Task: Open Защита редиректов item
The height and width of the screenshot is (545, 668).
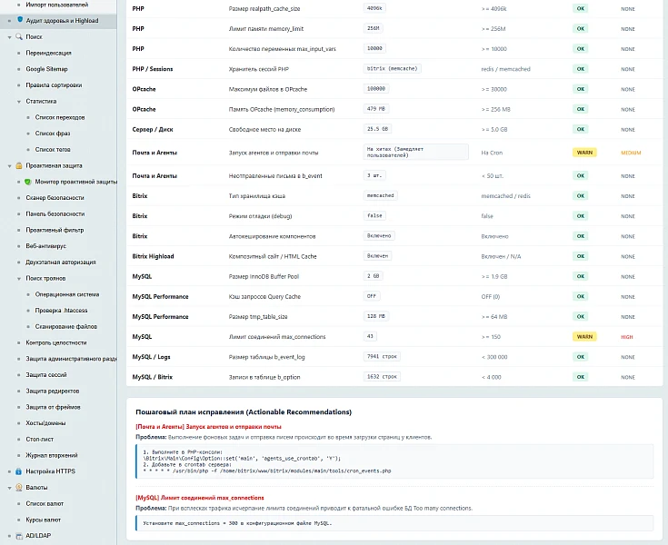Action: pos(53,391)
